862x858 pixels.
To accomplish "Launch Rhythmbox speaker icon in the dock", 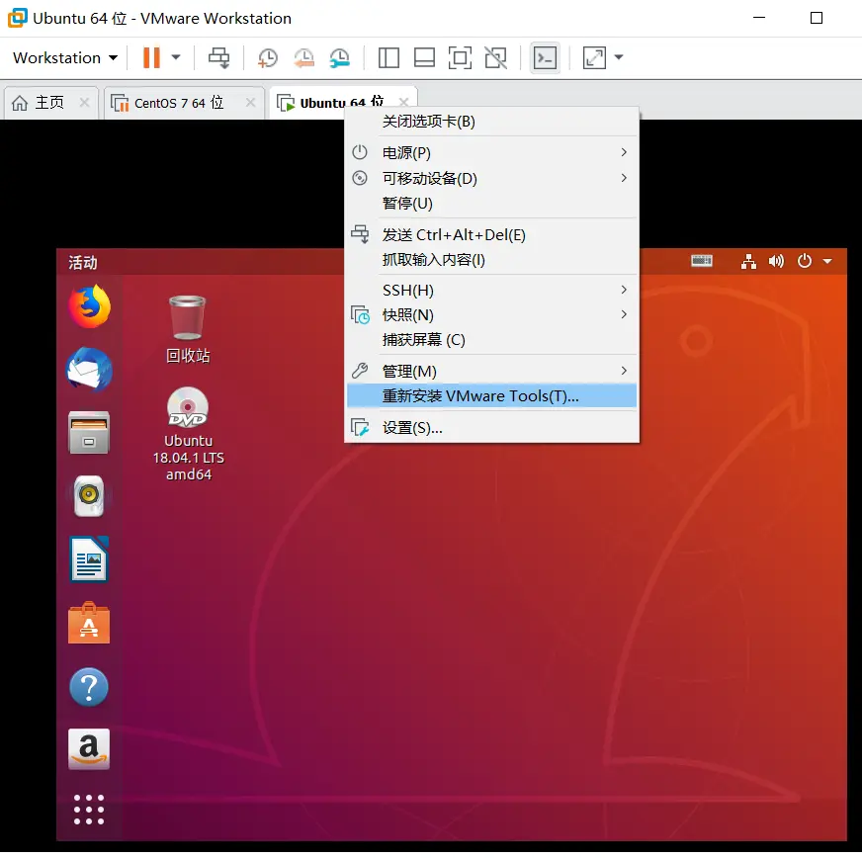I will click(89, 496).
